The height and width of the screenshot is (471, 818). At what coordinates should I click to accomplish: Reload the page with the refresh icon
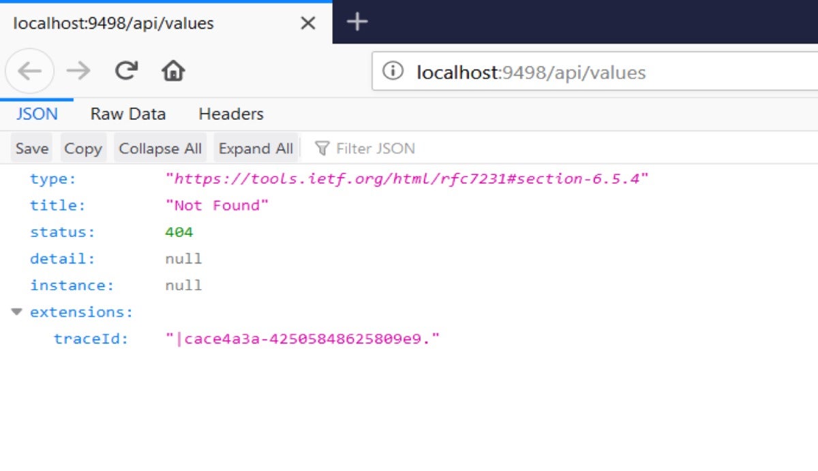click(126, 71)
